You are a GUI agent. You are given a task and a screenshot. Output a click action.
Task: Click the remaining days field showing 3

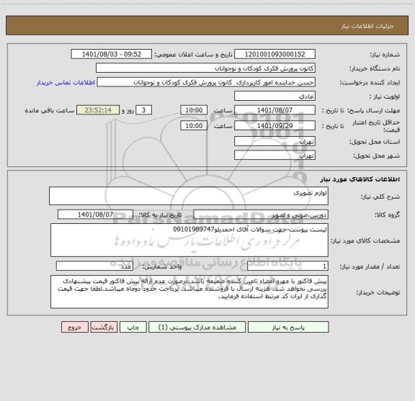pyautogui.click(x=143, y=110)
